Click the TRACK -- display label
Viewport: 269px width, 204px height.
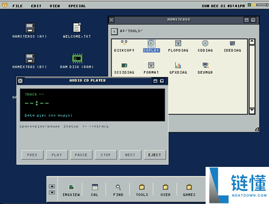pyautogui.click(x=34, y=94)
